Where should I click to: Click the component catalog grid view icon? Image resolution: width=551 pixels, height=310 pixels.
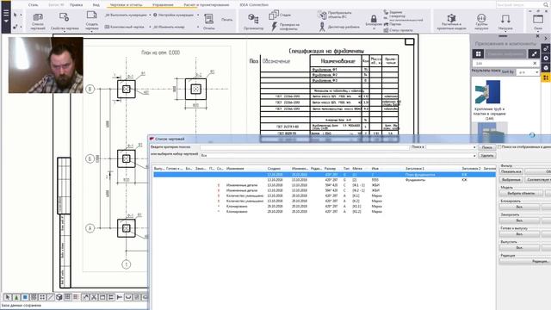pos(479,53)
